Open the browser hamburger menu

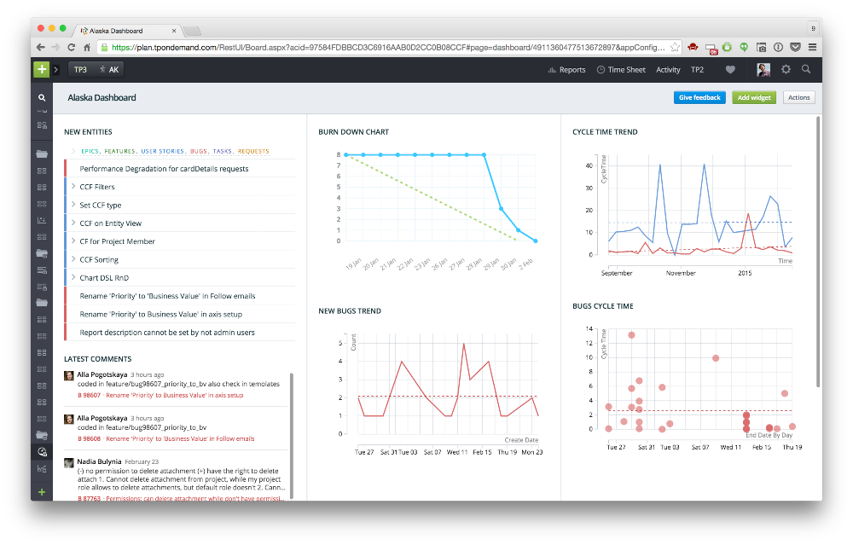tap(812, 47)
